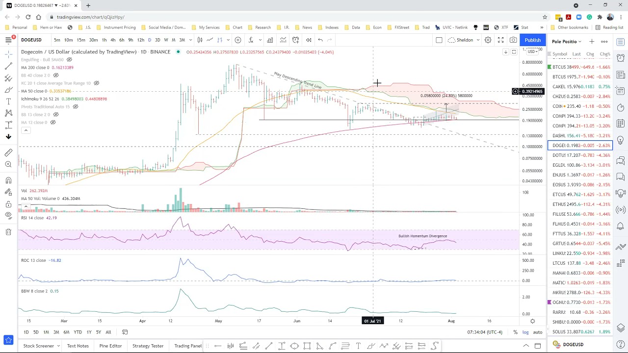The height and width of the screenshot is (353, 628).
Task: Expand the chart style dropdown arrow
Action: tap(228, 40)
